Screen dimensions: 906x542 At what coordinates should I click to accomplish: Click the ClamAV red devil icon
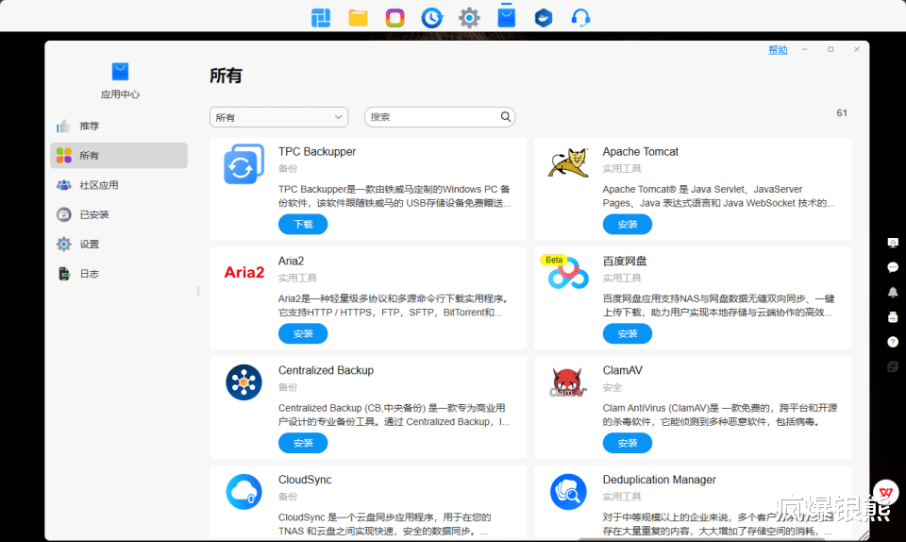click(x=567, y=382)
